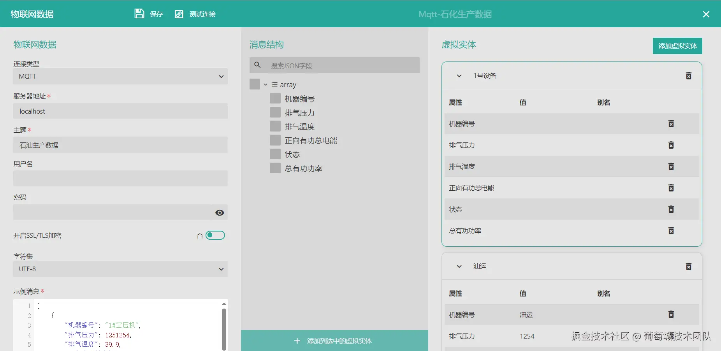Delete 排气压力 row in 1号设备
The image size is (721, 351).
(671, 145)
